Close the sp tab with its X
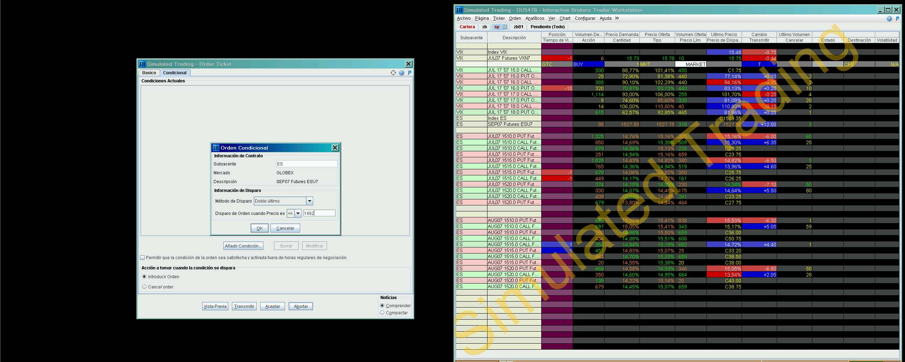The width and height of the screenshot is (905, 362). [505, 27]
